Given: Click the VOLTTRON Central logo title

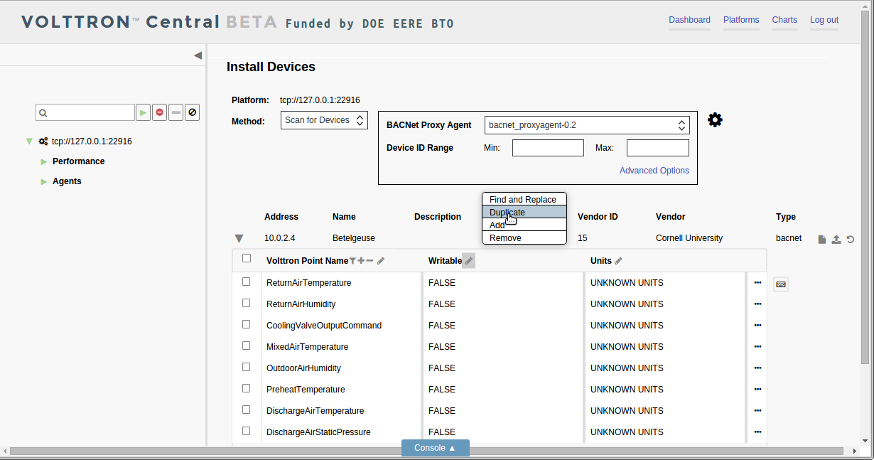Looking at the screenshot, I should click(149, 22).
